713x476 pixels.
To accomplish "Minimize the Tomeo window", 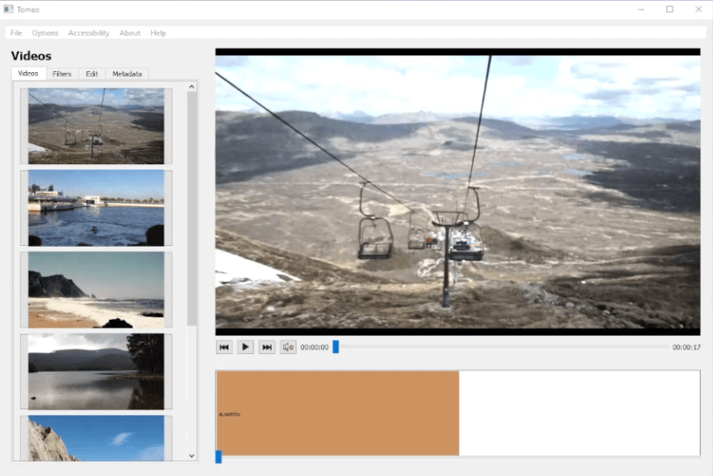I will [x=641, y=9].
